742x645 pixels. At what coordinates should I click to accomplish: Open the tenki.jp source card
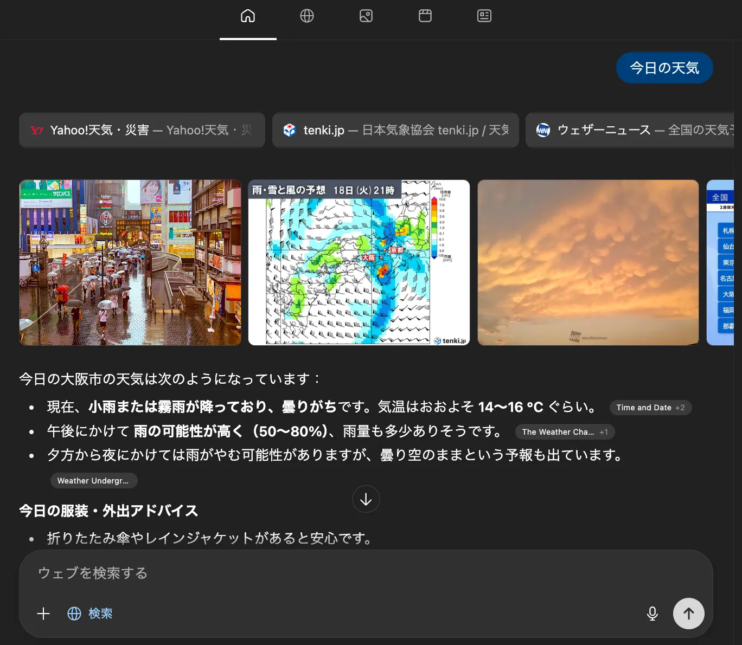395,130
